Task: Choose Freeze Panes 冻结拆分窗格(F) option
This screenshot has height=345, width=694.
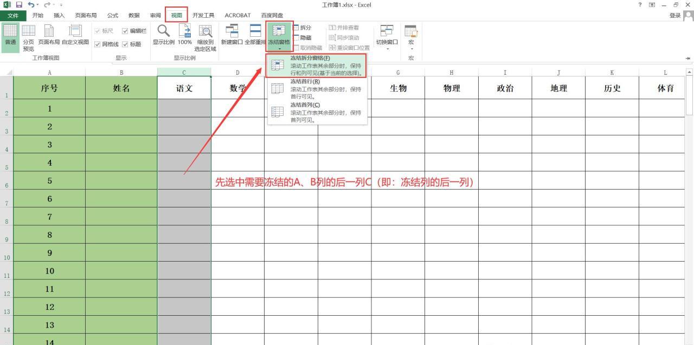Action: tap(317, 65)
